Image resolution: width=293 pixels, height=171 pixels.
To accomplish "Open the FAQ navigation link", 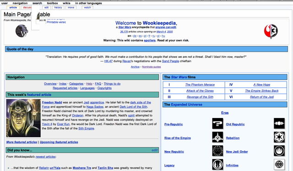I will pyautogui.click(x=98, y=84).
